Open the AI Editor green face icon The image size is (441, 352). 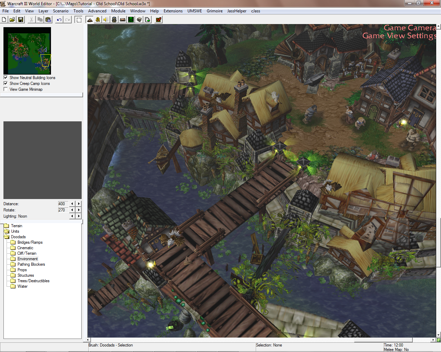pyautogui.click(x=131, y=20)
